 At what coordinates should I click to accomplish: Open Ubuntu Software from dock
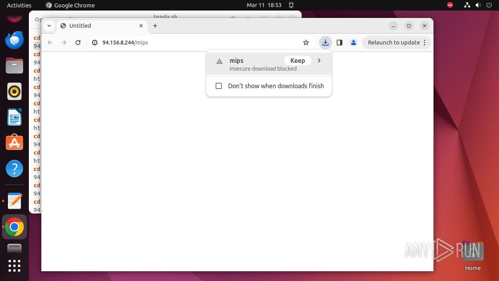pyautogui.click(x=14, y=143)
